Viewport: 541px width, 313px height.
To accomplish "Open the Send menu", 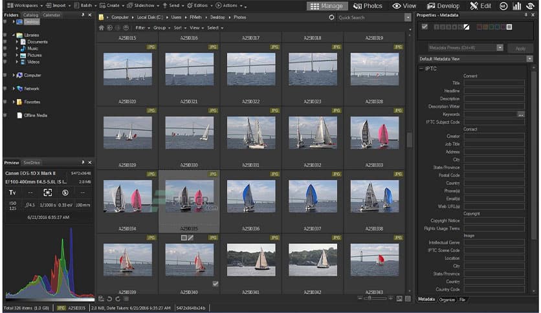I will 173,6.
